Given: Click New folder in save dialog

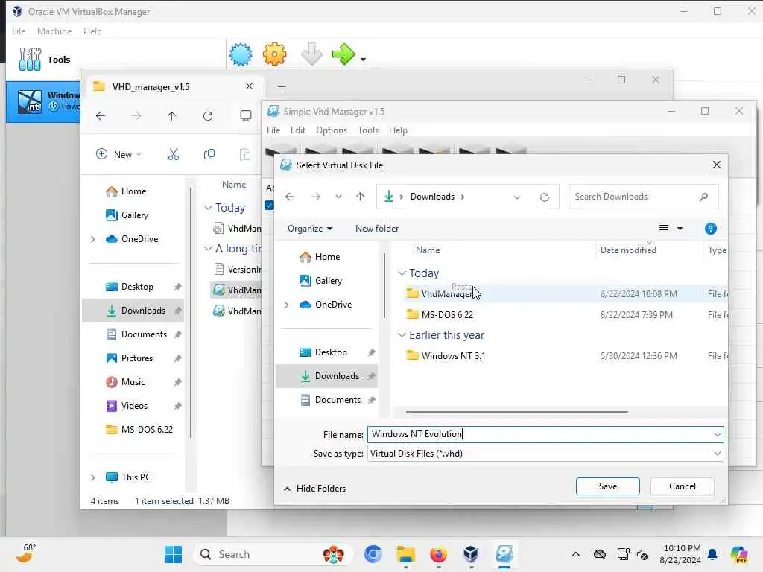Looking at the screenshot, I should [376, 229].
